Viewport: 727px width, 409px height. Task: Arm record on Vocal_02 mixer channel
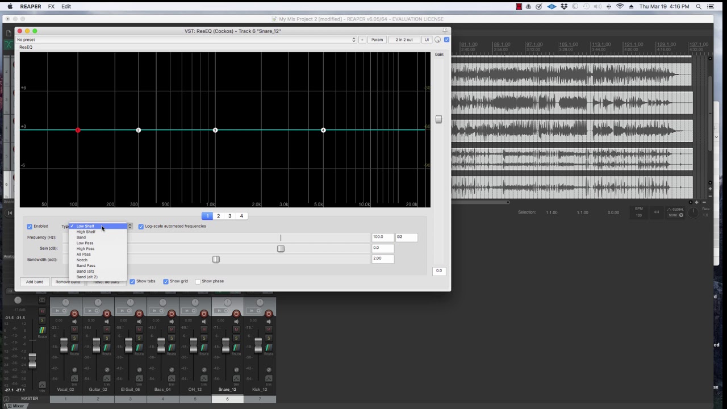74,314
